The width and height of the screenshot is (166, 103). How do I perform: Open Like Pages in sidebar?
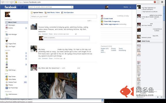click(x=12, y=46)
